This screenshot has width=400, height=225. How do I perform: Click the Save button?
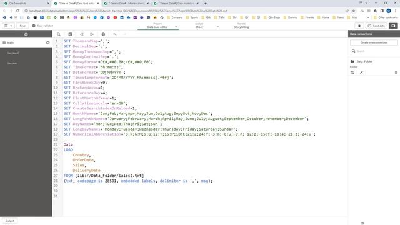pyautogui.click(x=22, y=26)
